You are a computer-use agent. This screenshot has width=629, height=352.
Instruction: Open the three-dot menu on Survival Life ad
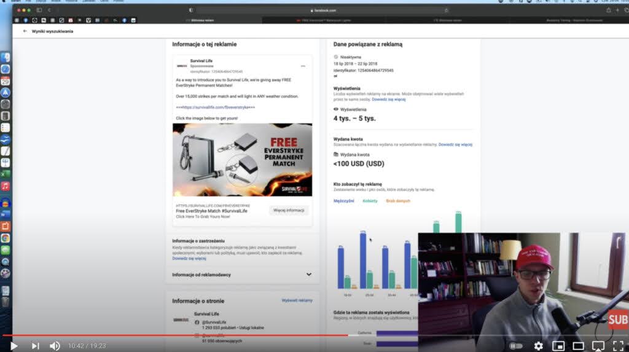click(303, 66)
